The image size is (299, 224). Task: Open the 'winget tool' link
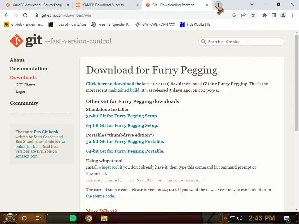pyautogui.click(x=109, y=167)
